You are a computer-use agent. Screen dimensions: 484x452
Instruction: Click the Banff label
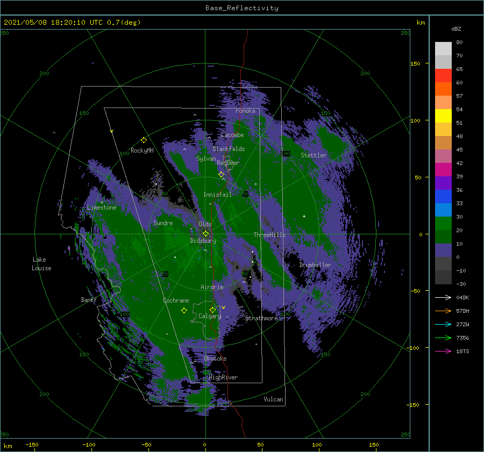point(89,300)
